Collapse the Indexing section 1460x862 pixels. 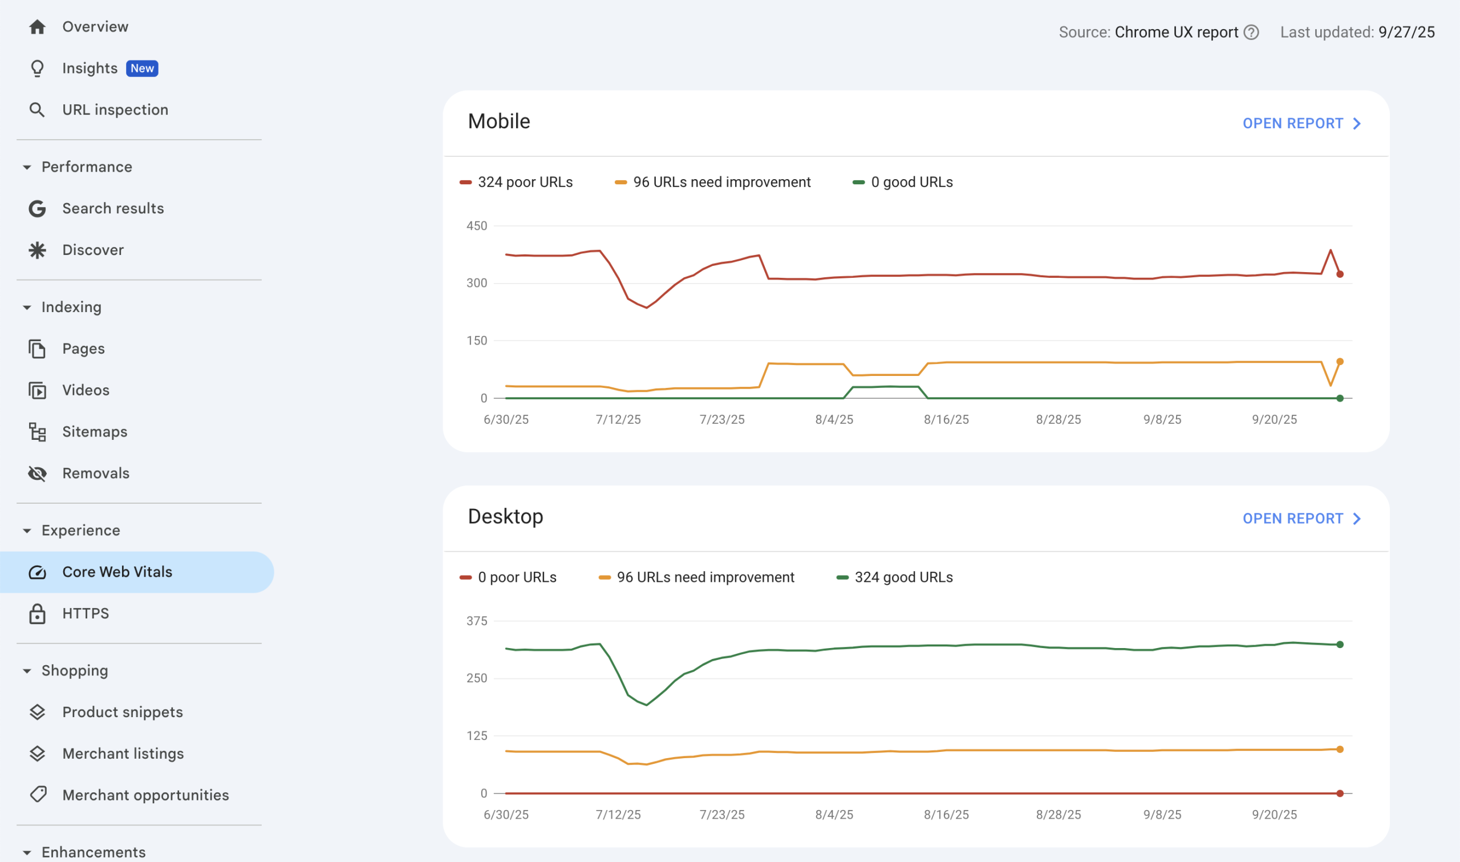click(x=27, y=307)
